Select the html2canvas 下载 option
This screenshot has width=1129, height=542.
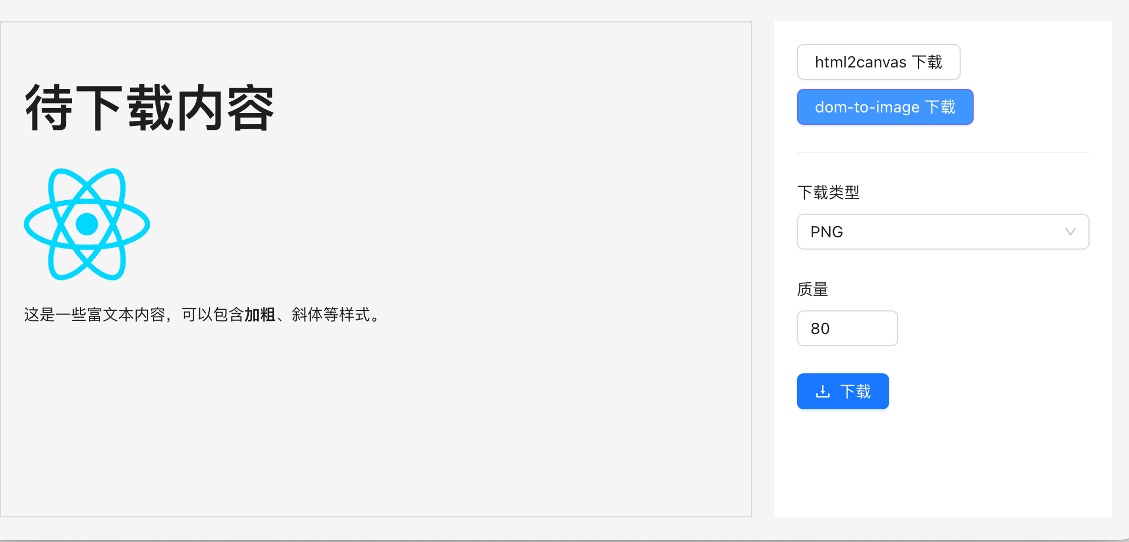[878, 62]
